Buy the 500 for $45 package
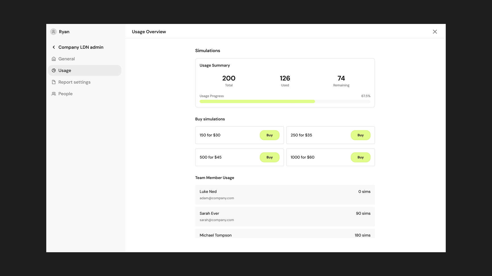The width and height of the screenshot is (492, 276). click(x=270, y=157)
